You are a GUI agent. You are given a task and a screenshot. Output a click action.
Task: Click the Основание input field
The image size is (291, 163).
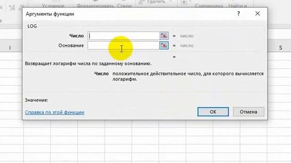[x=123, y=45]
